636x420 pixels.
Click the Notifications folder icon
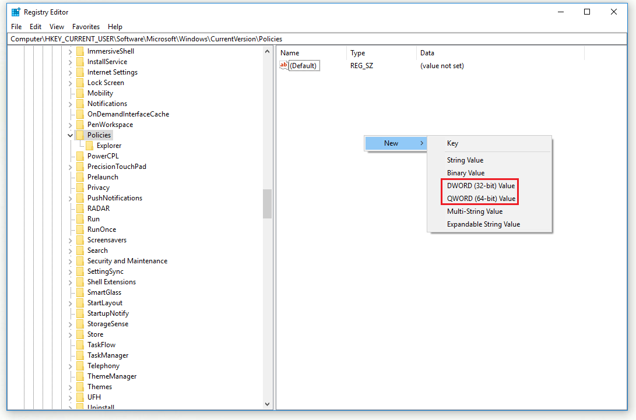click(x=80, y=104)
